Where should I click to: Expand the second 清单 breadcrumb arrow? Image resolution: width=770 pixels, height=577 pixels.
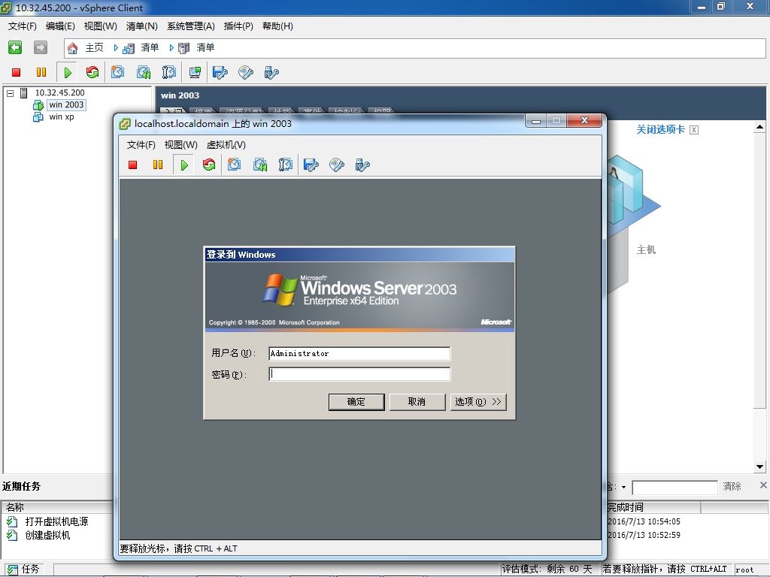[x=171, y=47]
